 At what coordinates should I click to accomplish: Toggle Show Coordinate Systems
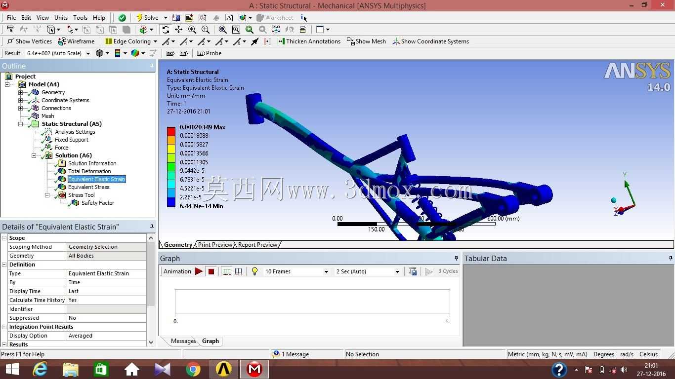[430, 41]
